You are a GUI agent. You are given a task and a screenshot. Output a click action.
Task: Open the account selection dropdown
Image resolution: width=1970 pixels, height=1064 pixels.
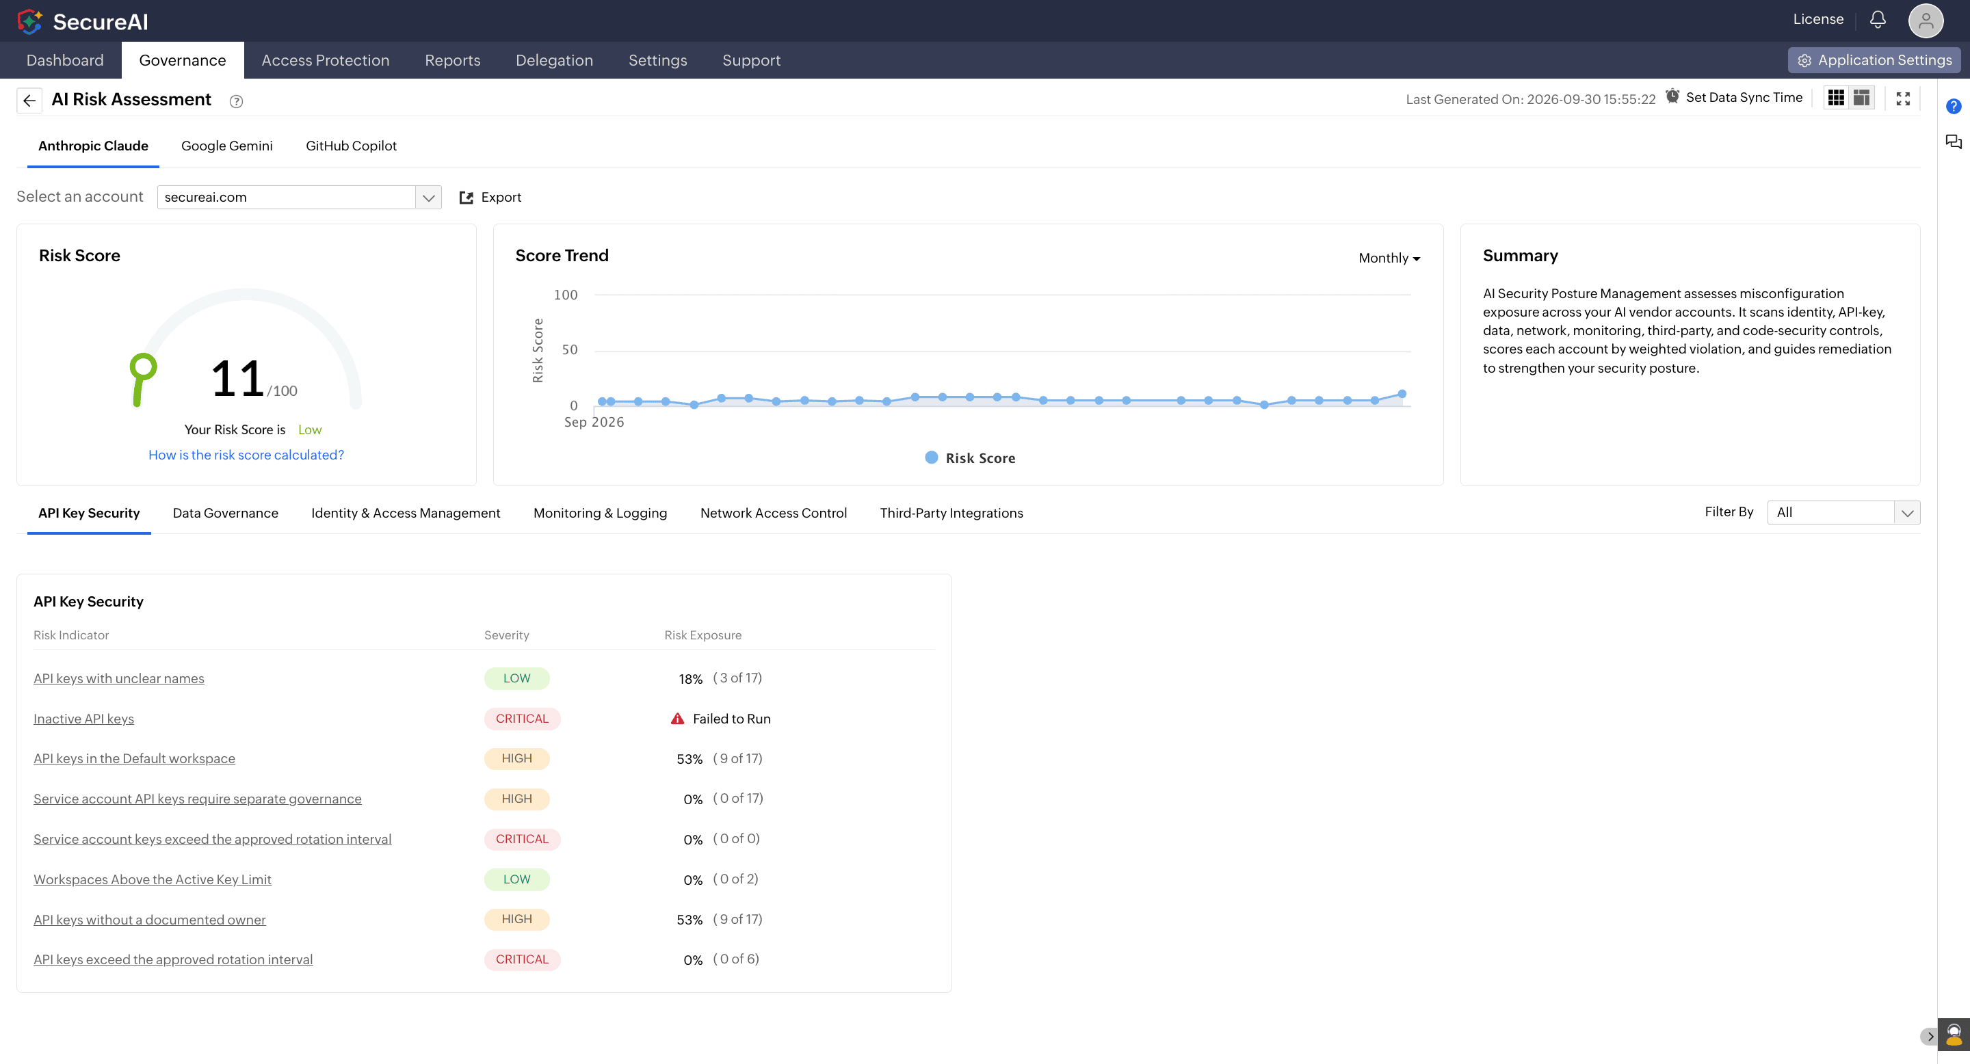coord(299,197)
